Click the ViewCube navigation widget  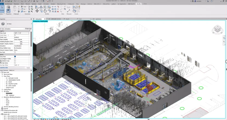point(217,29)
